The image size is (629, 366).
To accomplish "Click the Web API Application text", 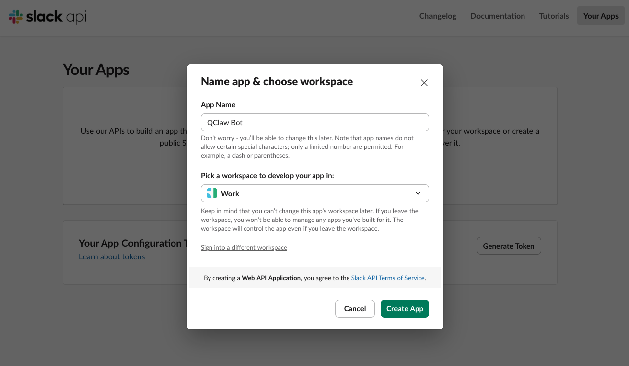I will 271,278.
